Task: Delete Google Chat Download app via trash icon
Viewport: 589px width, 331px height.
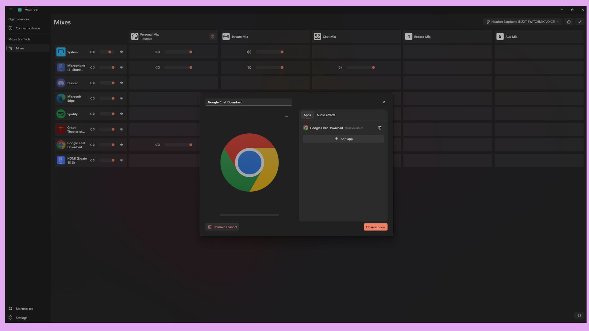Action: pos(380,128)
